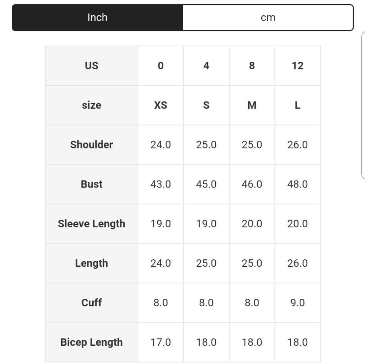Switch size chart units to cm

tap(268, 18)
